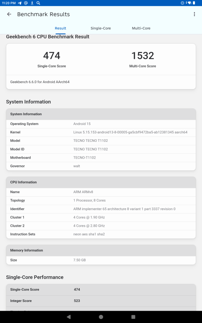Tap Cluster 2 value 4 Cores @ 2.80 GHz
Viewport: 202px width, 323px height.
[x=89, y=226]
